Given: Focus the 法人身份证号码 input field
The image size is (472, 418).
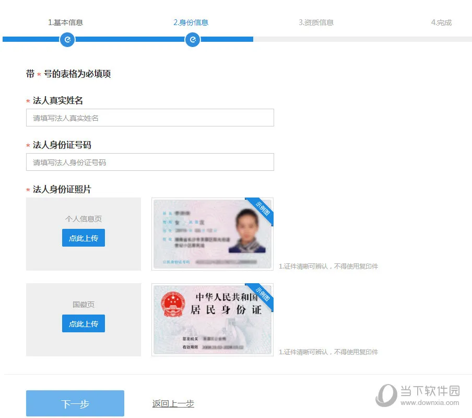Looking at the screenshot, I should (150, 162).
